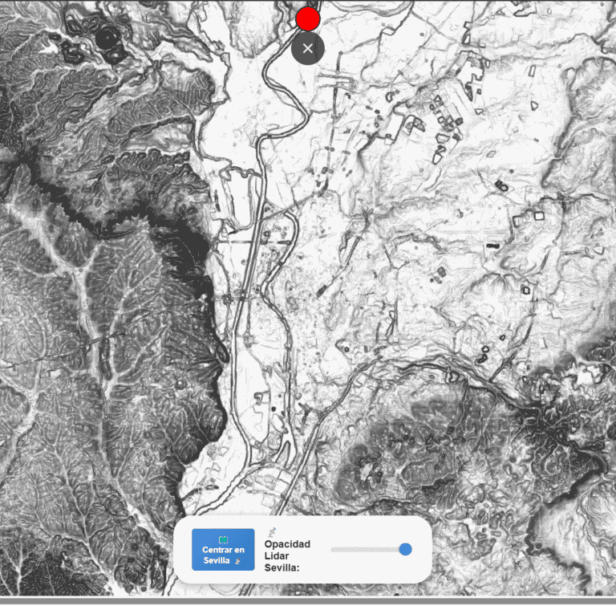
Task: Click the red location marker on the map
Action: coord(308,18)
